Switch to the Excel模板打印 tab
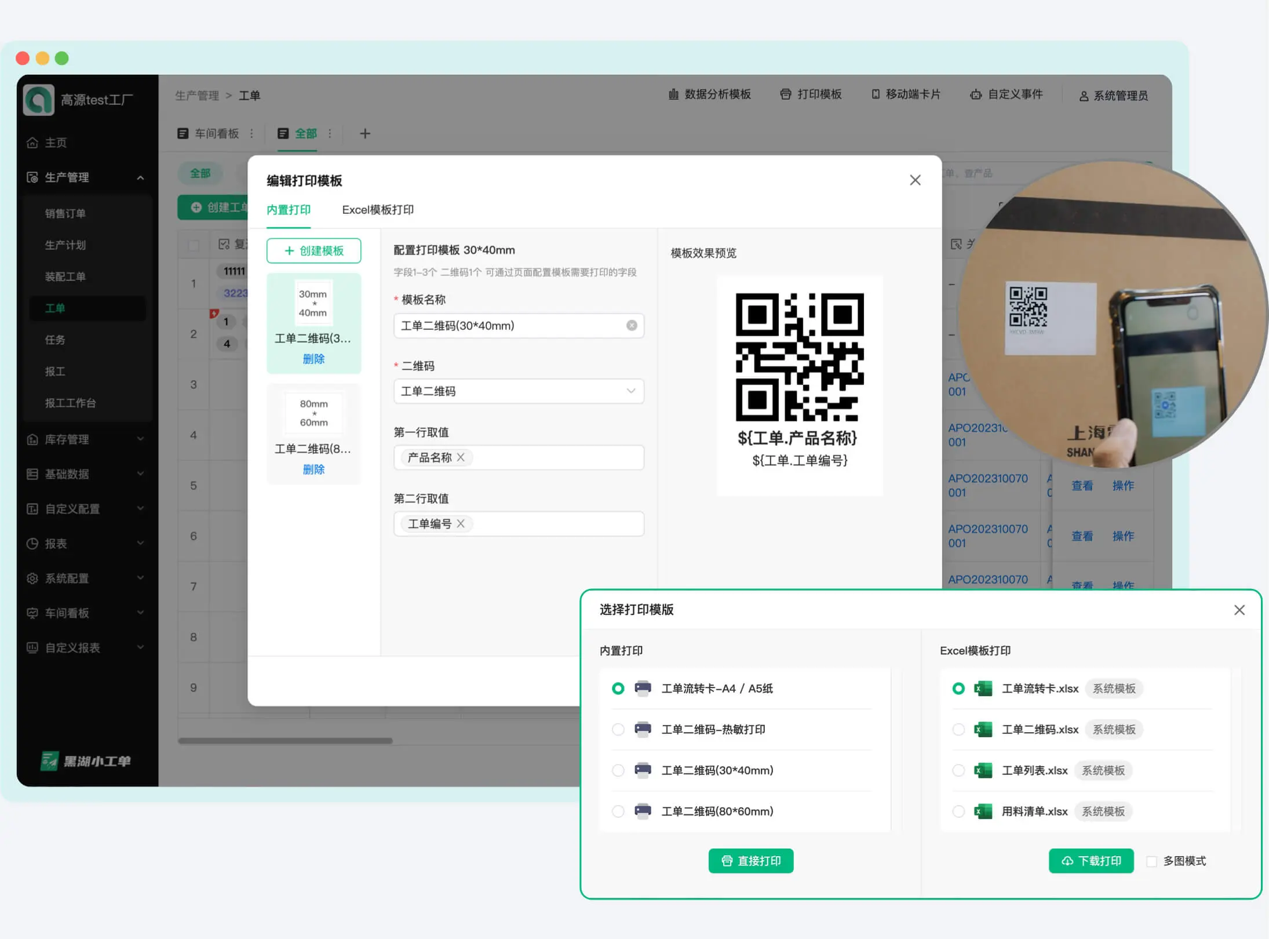Screen dimensions: 1269x939 pos(377,210)
